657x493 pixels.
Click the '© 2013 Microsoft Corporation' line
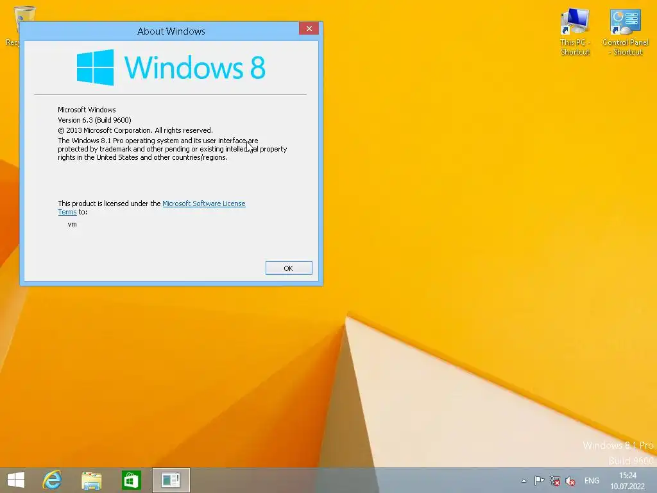pyautogui.click(x=135, y=130)
